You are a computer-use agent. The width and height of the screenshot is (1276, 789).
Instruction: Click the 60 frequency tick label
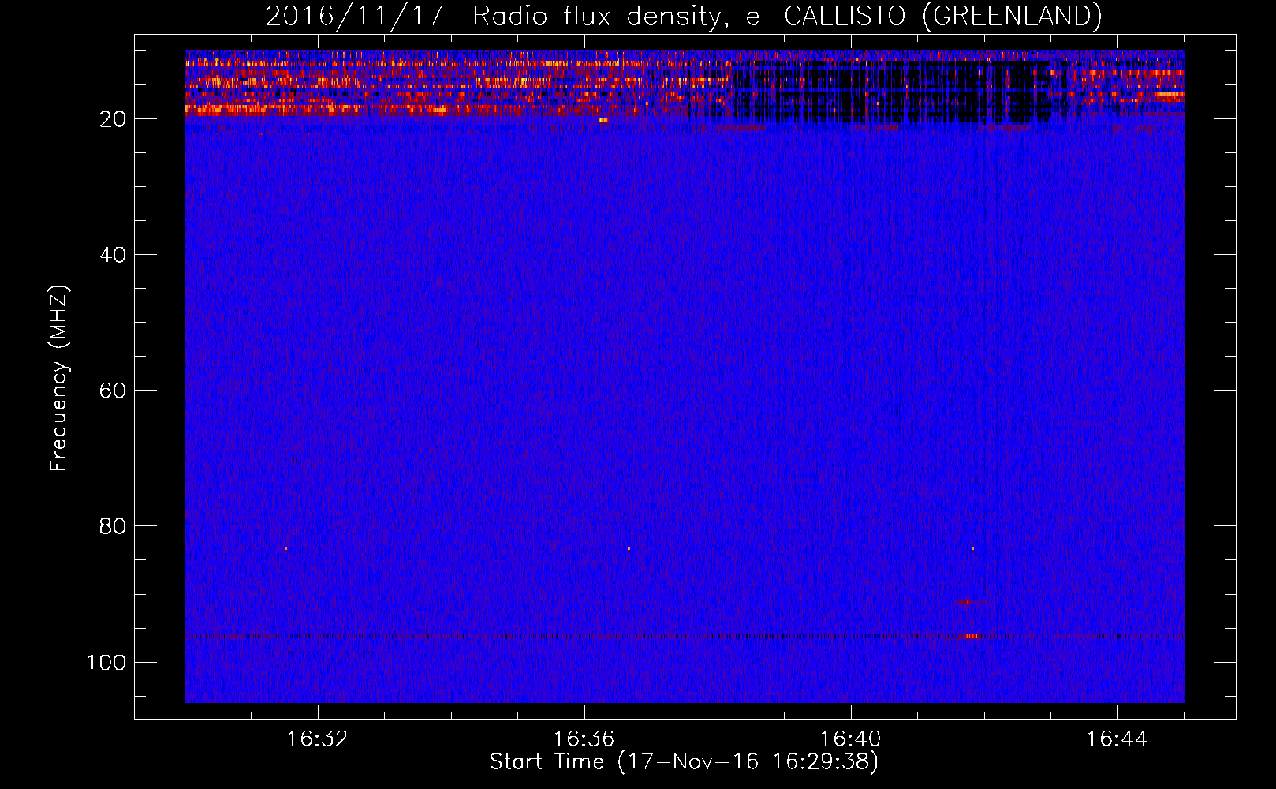pyautogui.click(x=113, y=391)
